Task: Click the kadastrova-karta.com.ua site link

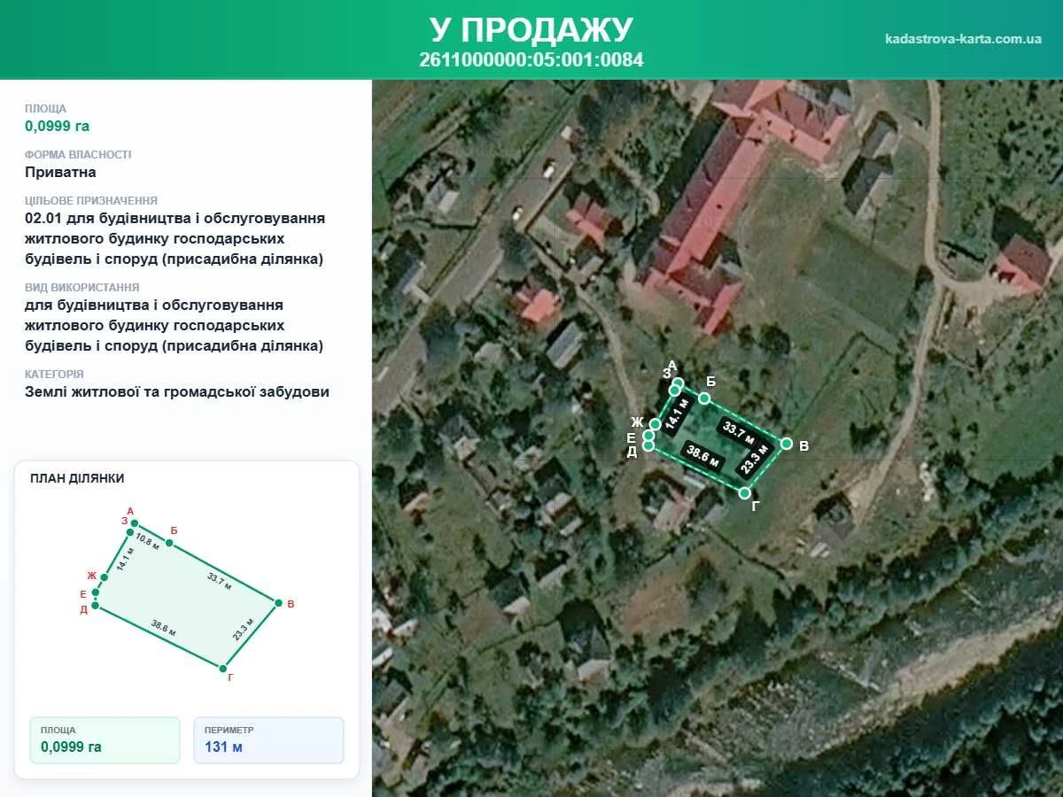Action: point(963,39)
